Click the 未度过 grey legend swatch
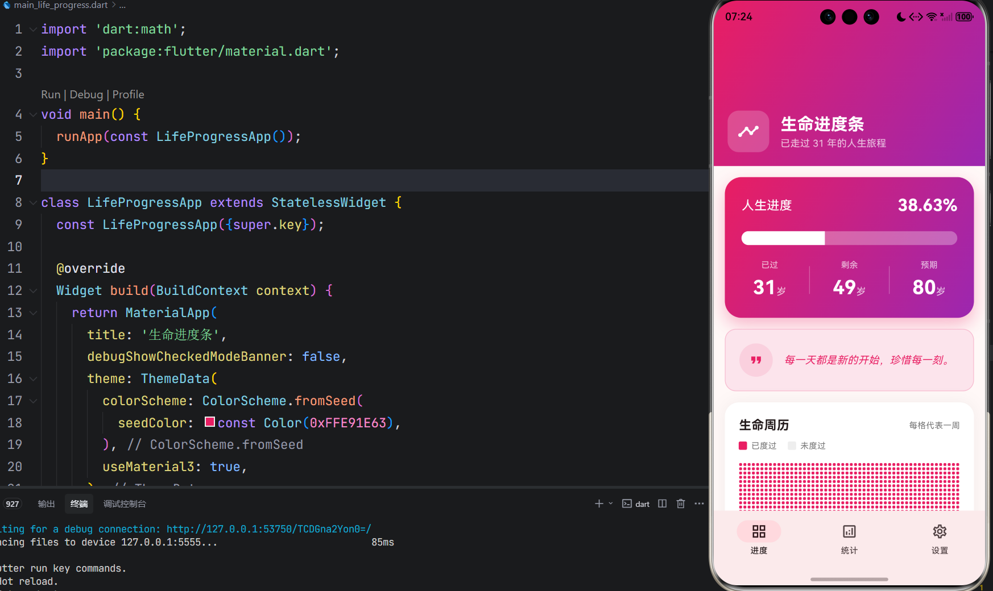The width and height of the screenshot is (993, 591). pyautogui.click(x=792, y=446)
